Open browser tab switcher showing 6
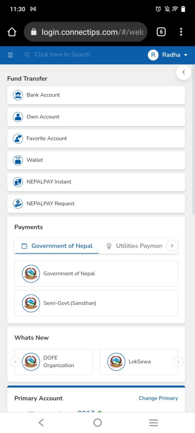 point(161,32)
